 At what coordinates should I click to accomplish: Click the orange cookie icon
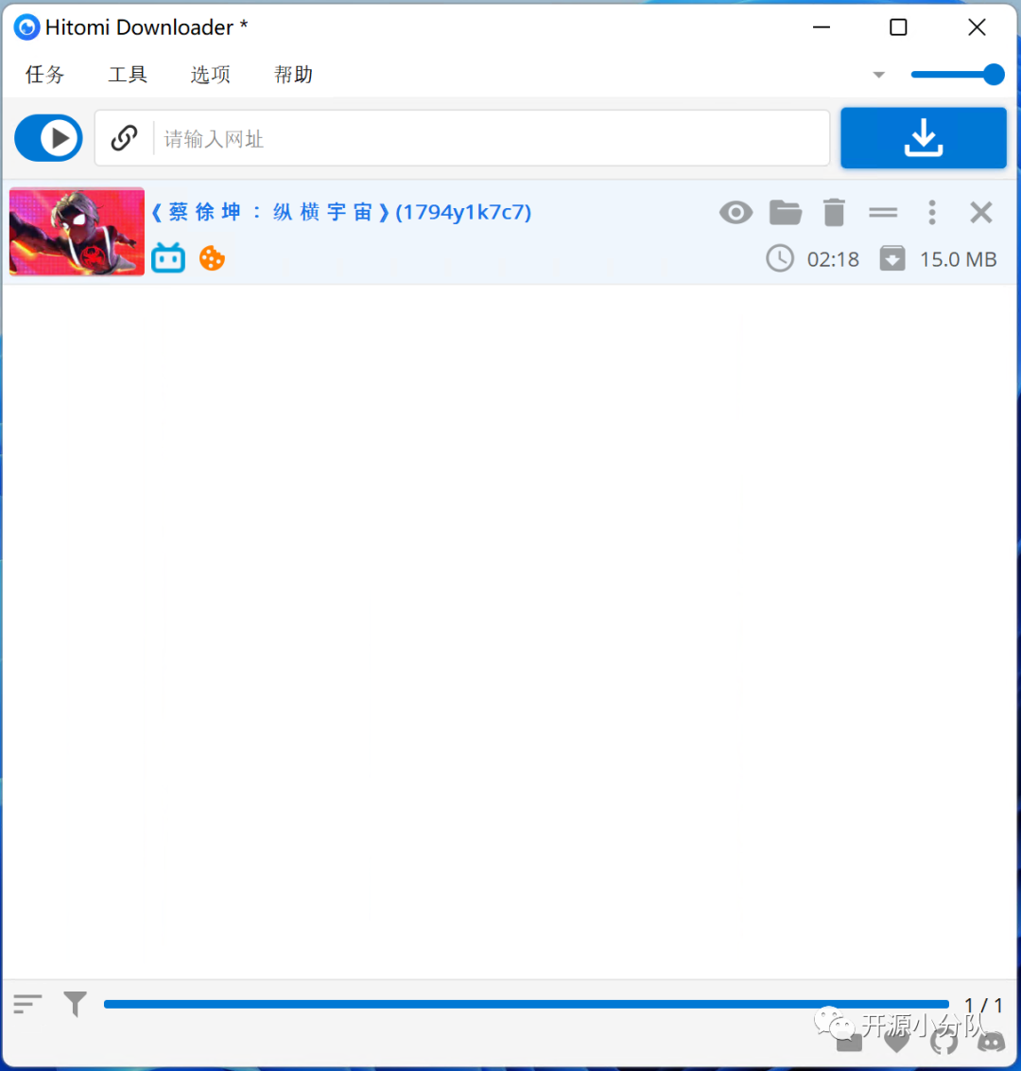[212, 258]
